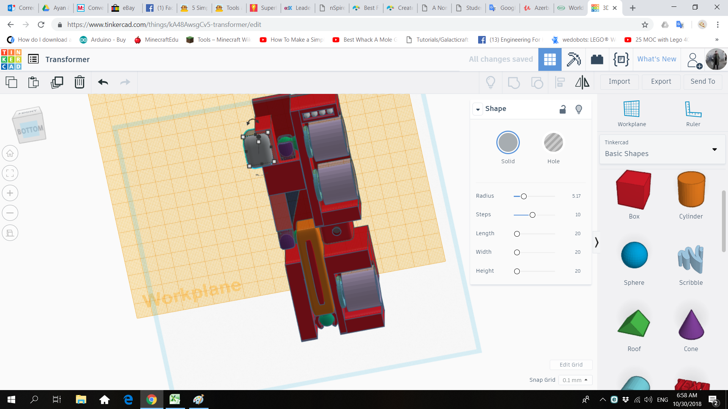Click the Undo arrow

(x=103, y=82)
